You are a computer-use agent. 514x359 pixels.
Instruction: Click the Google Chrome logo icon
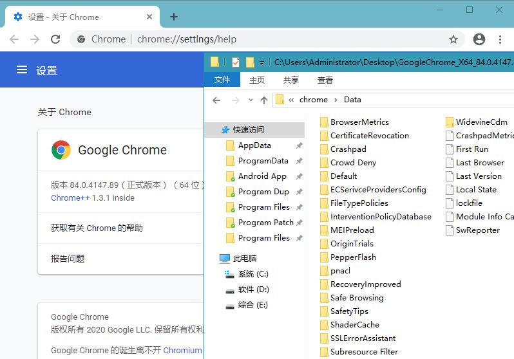(x=61, y=150)
